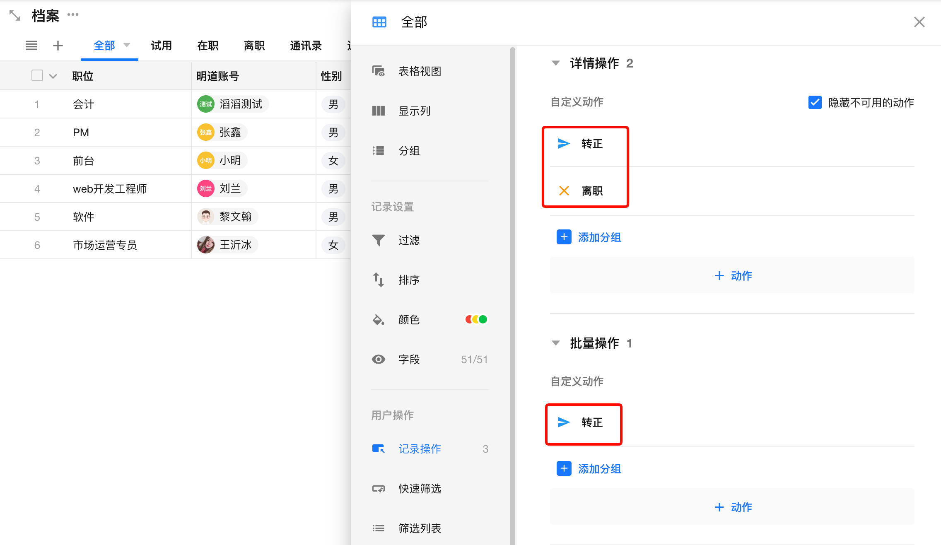
Task: Click the 离职 custom action in 详情操作
Action: click(581, 191)
